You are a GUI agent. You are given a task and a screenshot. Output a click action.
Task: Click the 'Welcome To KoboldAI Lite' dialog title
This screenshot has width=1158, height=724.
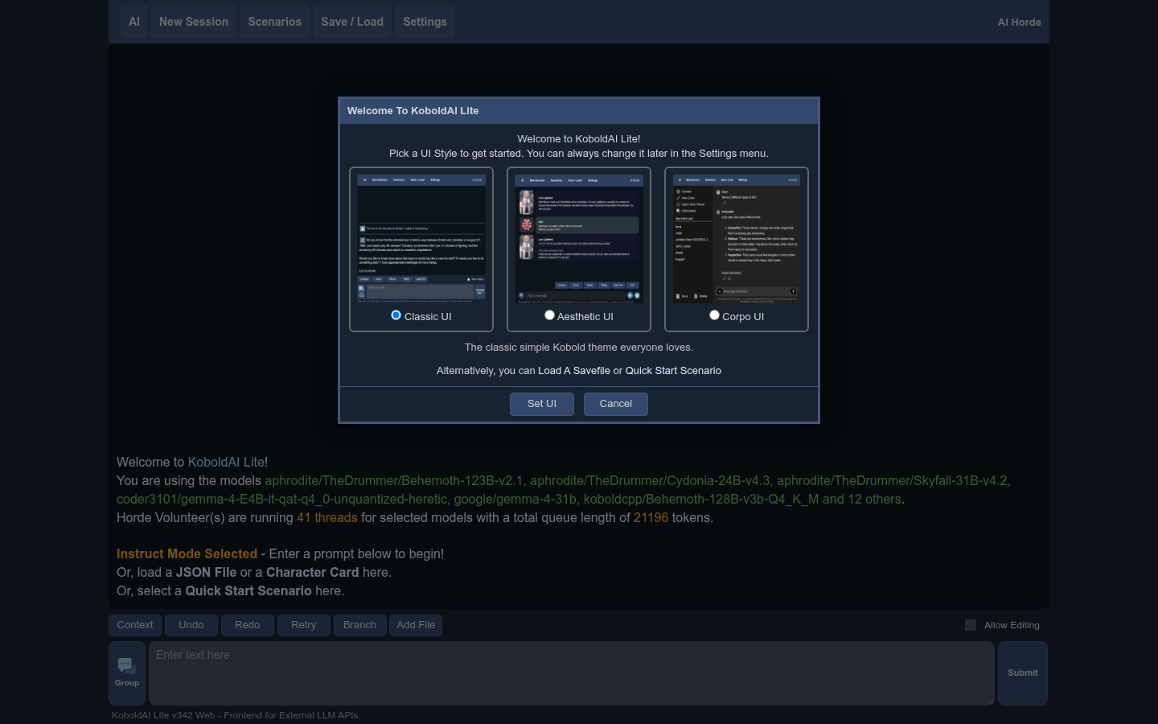(413, 111)
